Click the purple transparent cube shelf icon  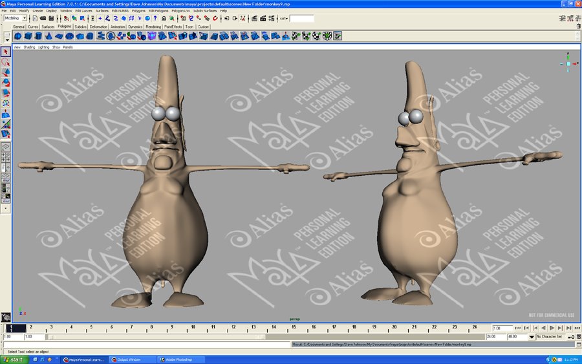pyautogui.click(x=152, y=36)
